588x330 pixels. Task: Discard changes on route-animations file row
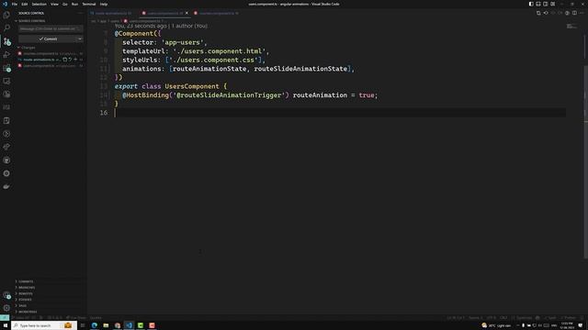[x=70, y=60]
